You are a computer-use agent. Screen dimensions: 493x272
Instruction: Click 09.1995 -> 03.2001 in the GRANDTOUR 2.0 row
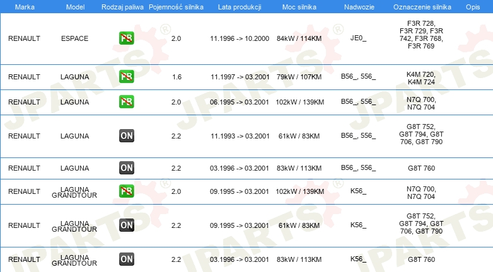coord(240,191)
